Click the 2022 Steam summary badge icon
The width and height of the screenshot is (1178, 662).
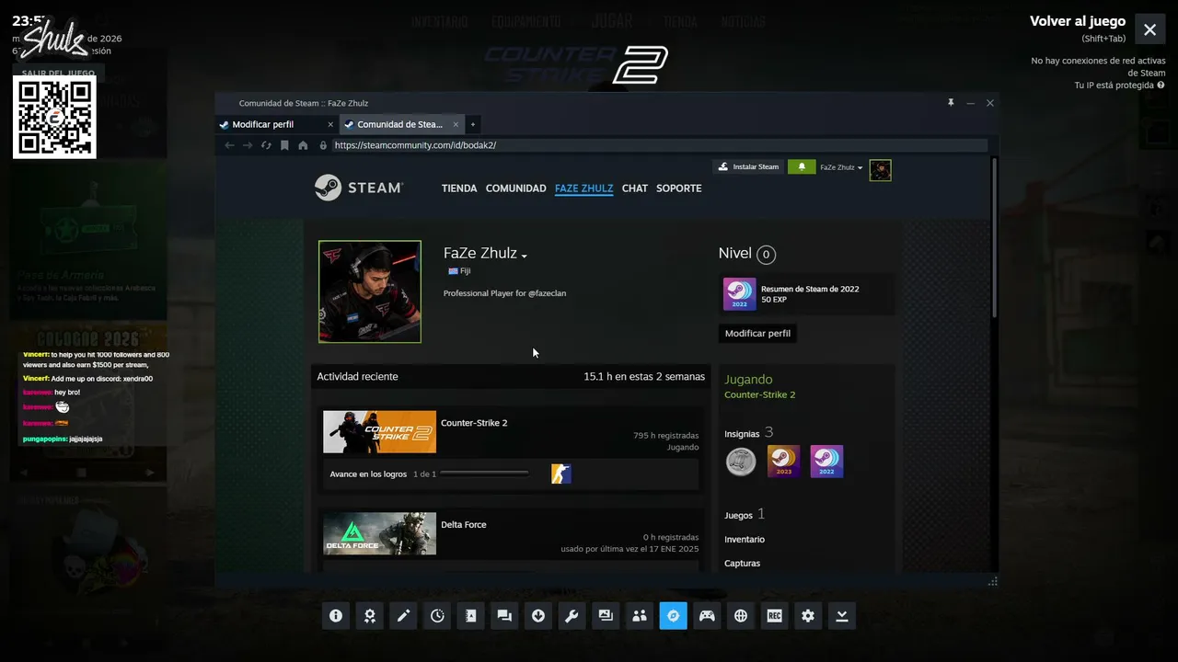click(x=739, y=294)
